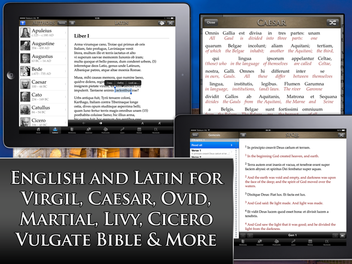Tap the flashcards icon in Latin header
Viewport: 352px width, 264px height.
click(161, 23)
